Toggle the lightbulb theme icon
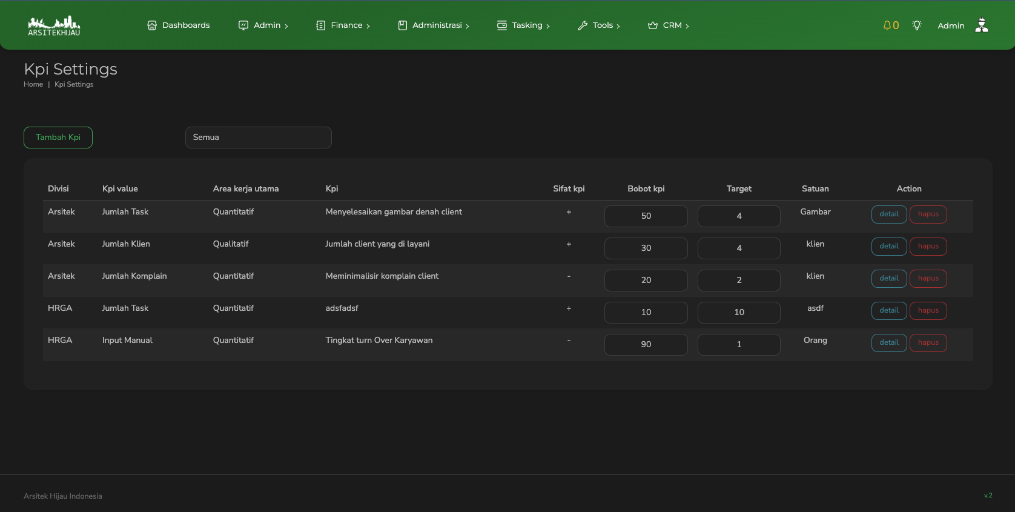The image size is (1015, 512). [x=917, y=25]
